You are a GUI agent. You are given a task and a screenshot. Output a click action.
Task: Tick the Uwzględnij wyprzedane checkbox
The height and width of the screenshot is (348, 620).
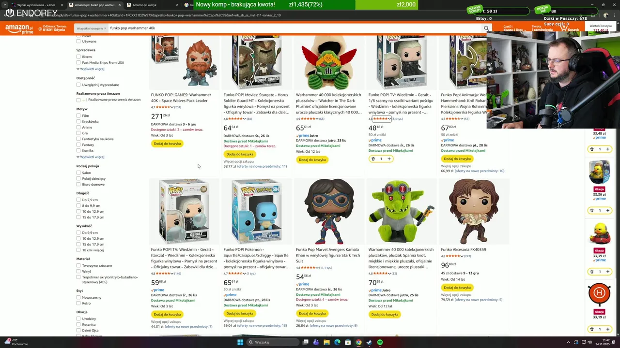[x=78, y=85]
